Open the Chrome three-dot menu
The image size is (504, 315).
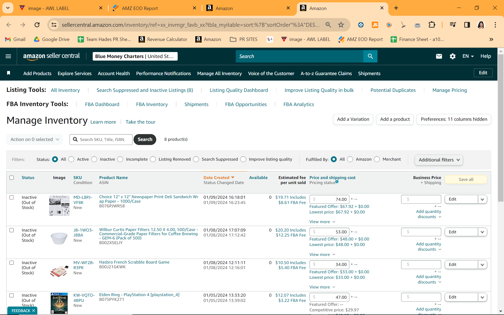(495, 25)
